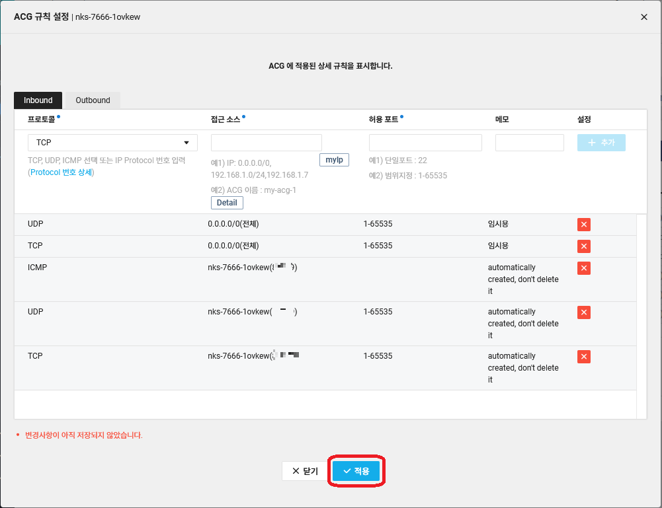Click the 변경사항이 아직 저장되지 않았습니다 warning

coord(83,435)
